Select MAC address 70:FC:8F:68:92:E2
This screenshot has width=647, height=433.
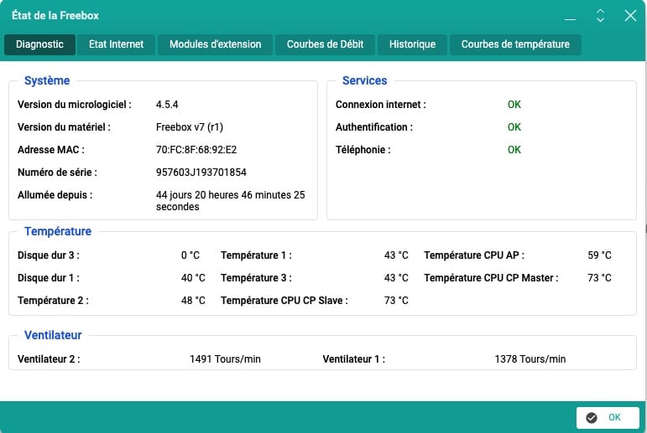click(196, 150)
